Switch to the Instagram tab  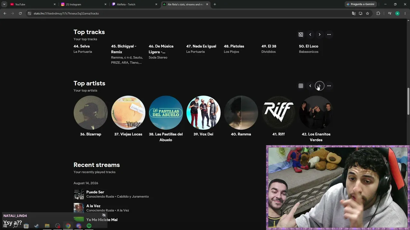click(x=84, y=4)
